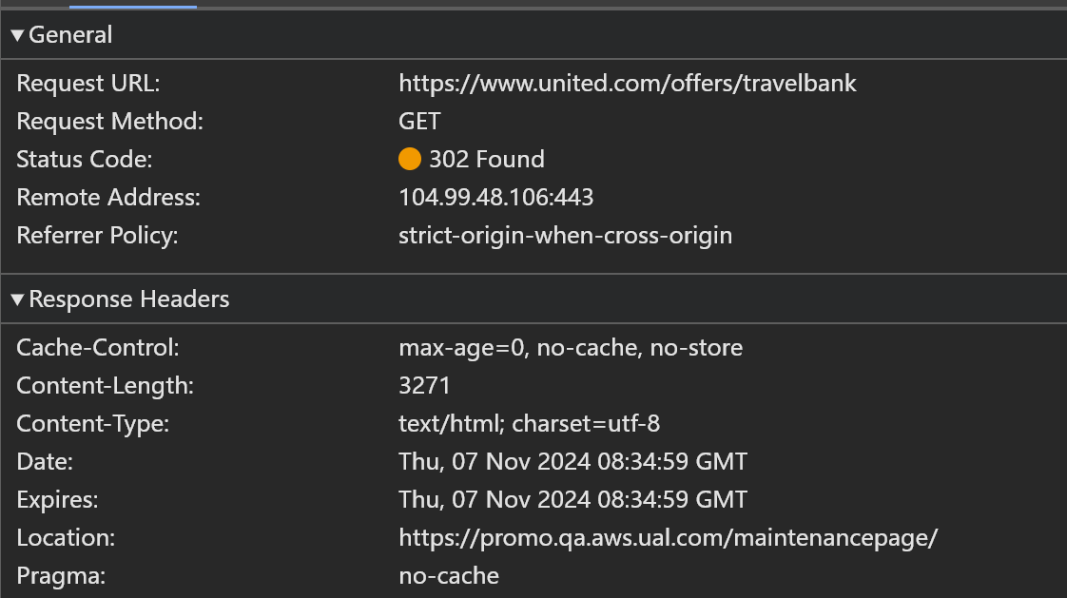Click the General section heading
1067x598 pixels.
coord(70,36)
